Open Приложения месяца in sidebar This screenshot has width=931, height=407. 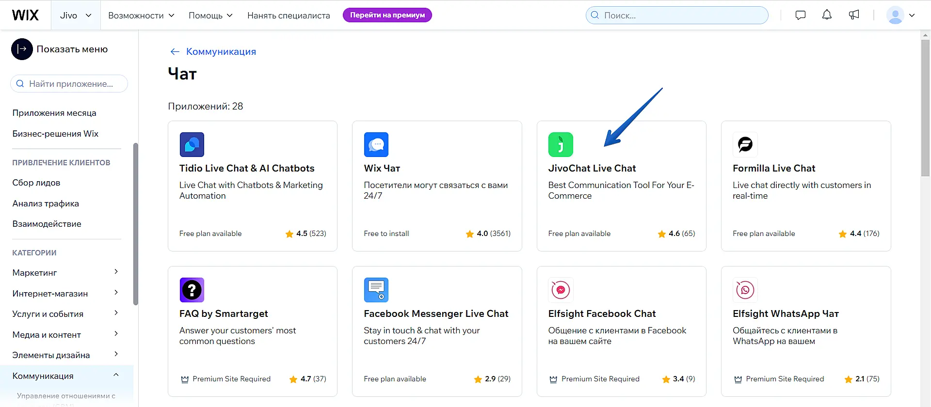[54, 113]
